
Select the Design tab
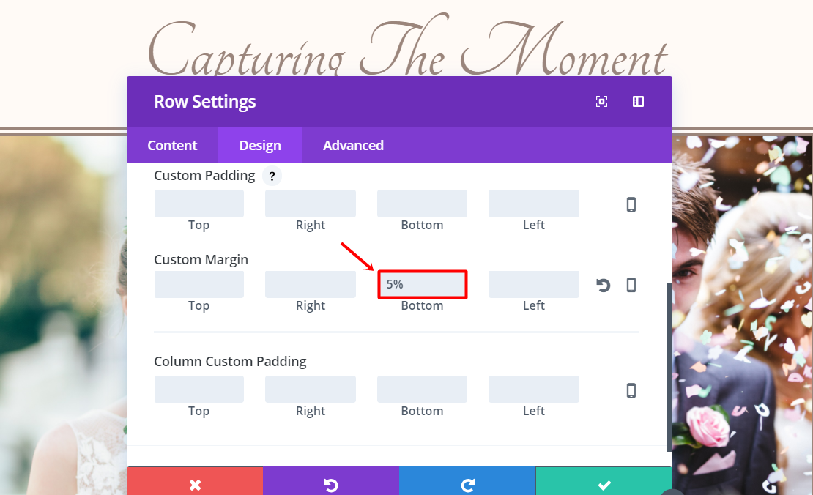260,145
